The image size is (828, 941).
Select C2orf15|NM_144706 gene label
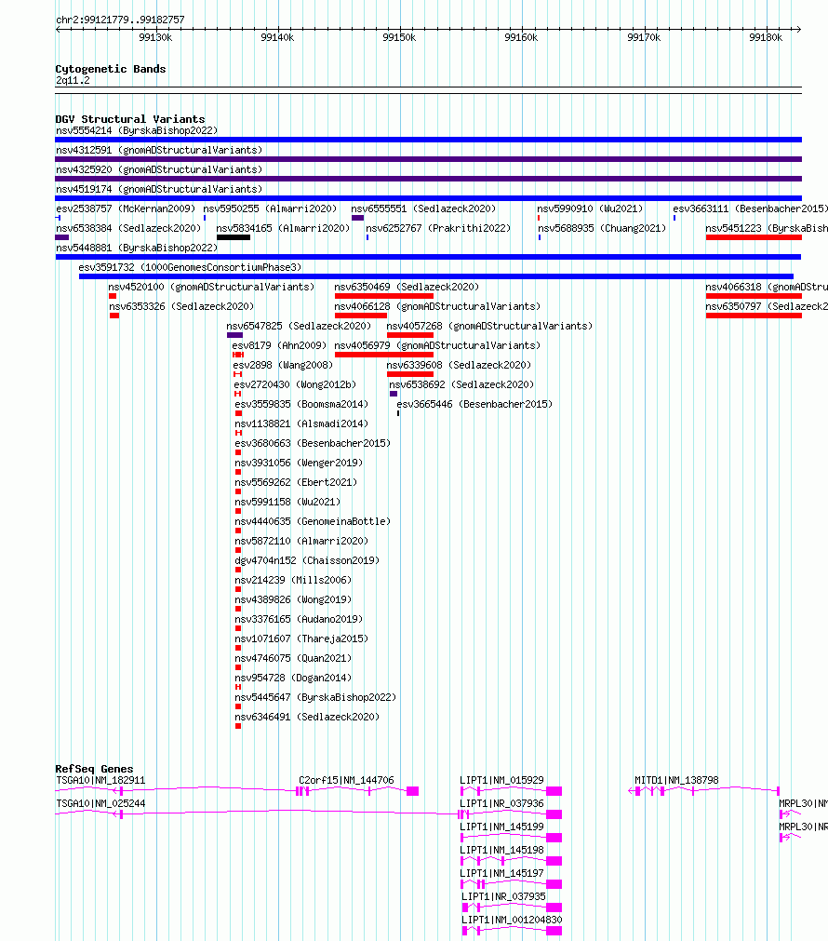(x=346, y=780)
